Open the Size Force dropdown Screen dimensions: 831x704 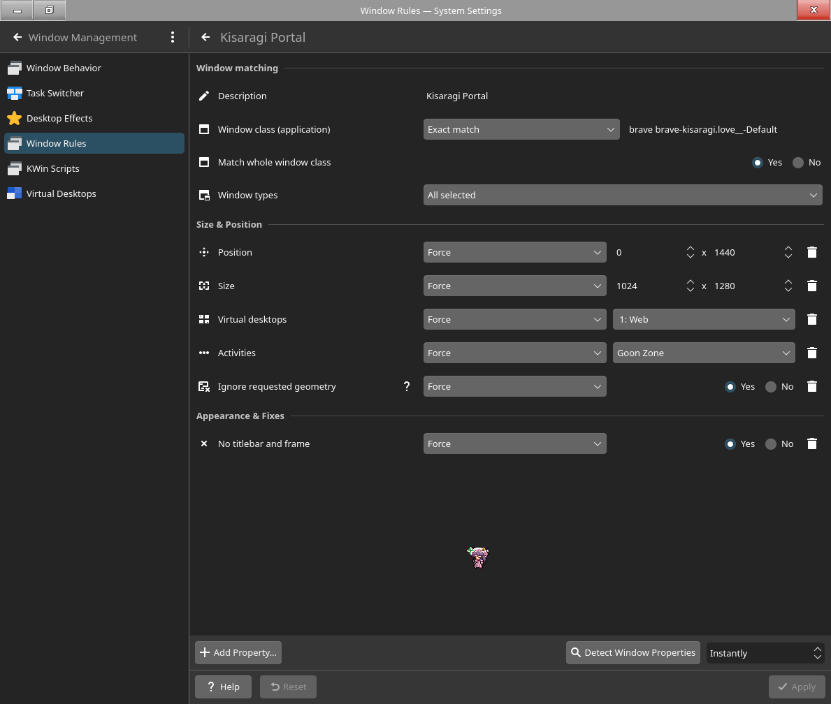point(514,286)
